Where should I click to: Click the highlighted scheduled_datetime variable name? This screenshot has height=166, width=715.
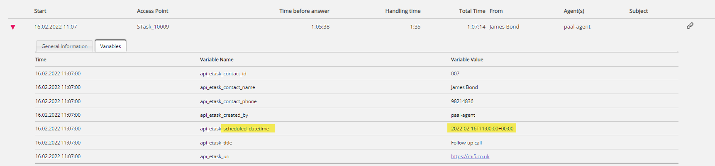coord(247,129)
